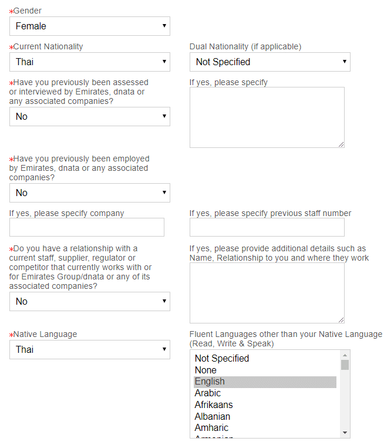Open the previously assessed or interviewed dropdown
Image resolution: width=384 pixels, height=445 pixels.
(90, 116)
